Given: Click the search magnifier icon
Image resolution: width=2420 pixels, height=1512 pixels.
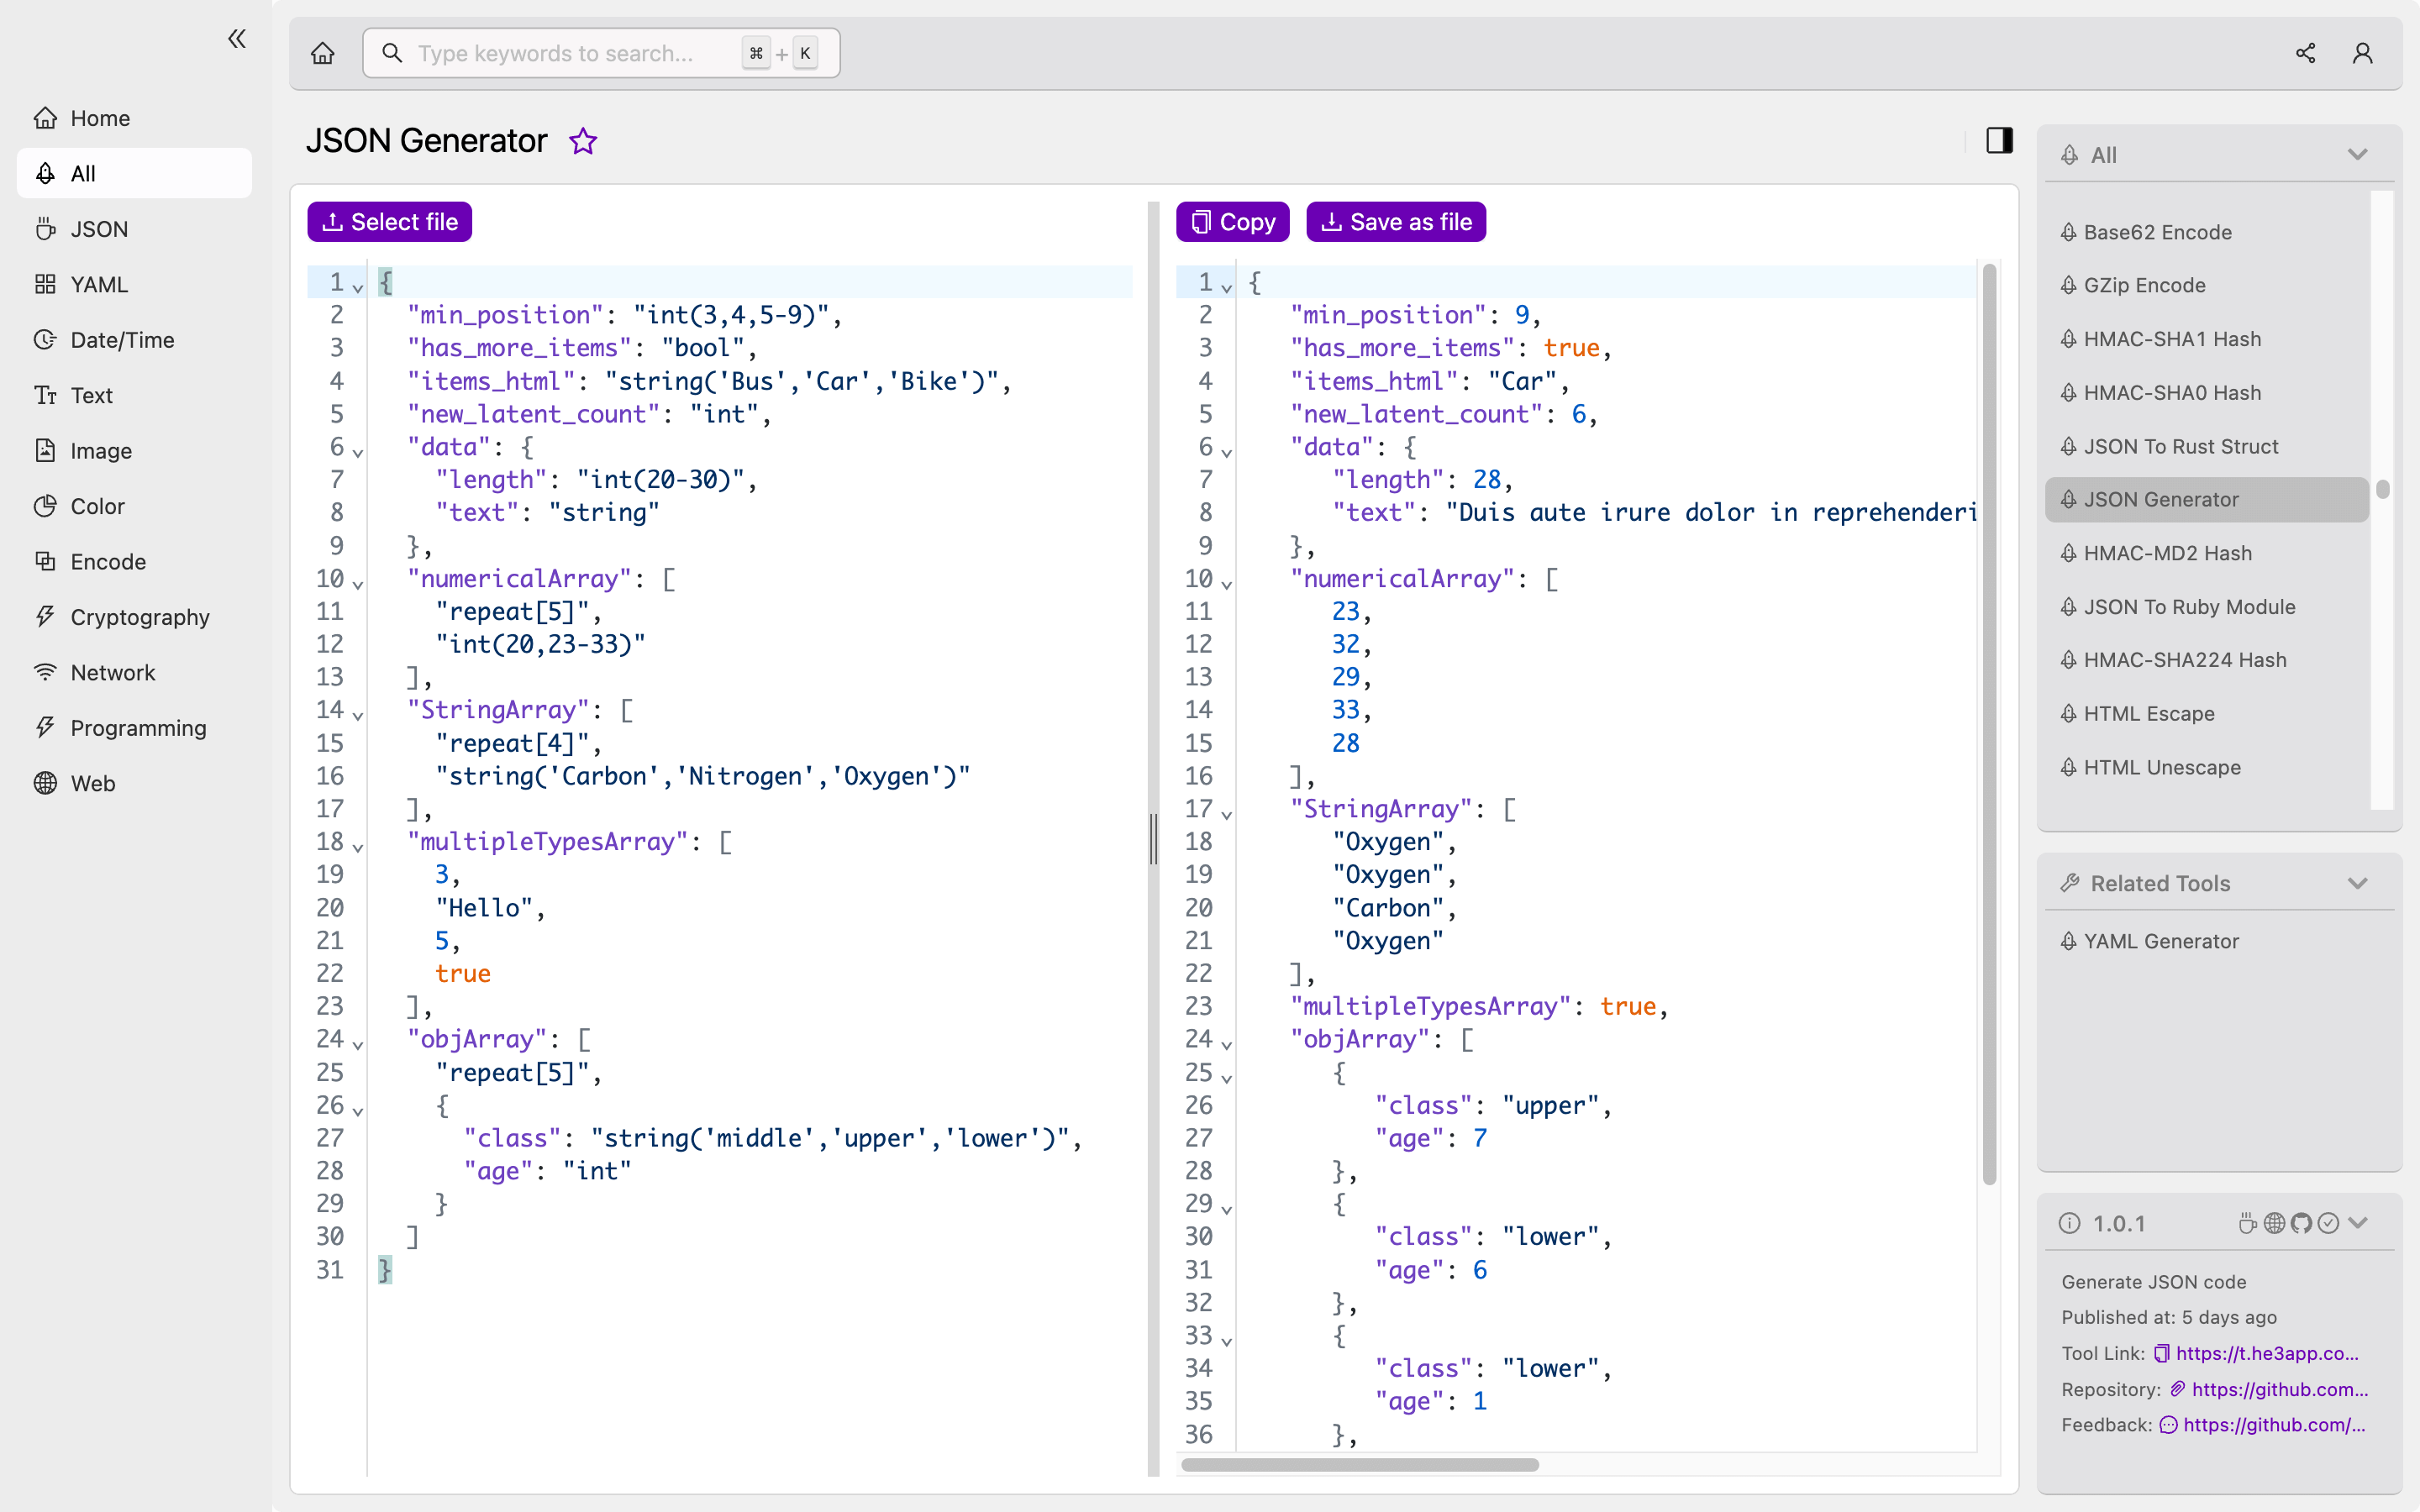Looking at the screenshot, I should (392, 53).
